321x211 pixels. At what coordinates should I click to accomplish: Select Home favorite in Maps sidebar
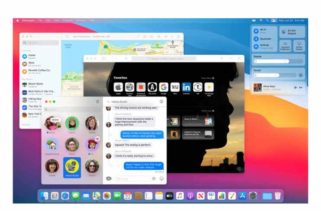tap(41, 56)
